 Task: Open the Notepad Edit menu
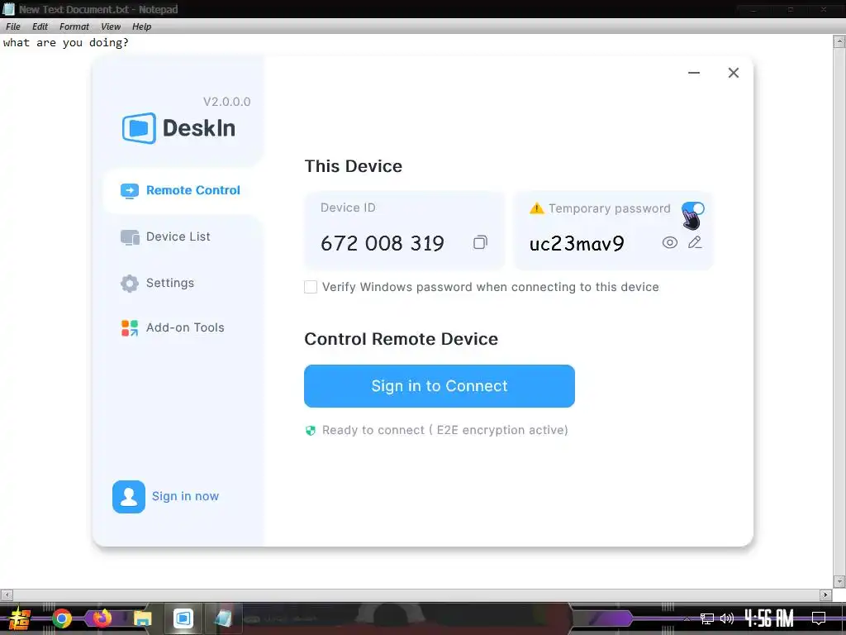pos(40,26)
